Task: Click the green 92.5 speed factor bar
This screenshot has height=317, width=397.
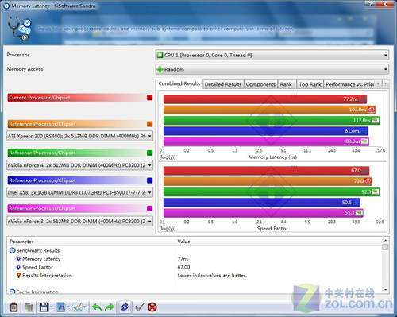Action: [x=272, y=191]
